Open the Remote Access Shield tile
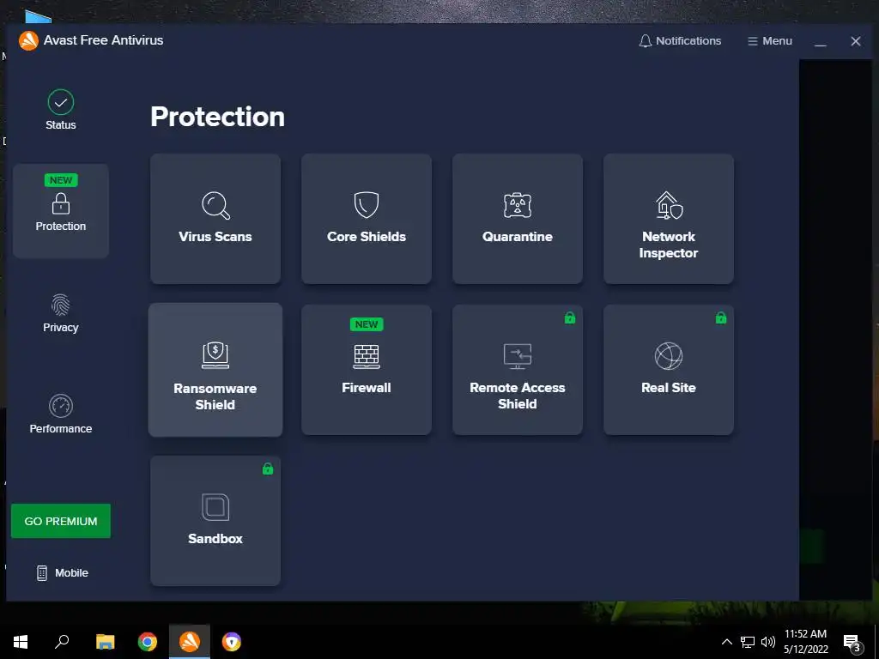879x659 pixels. click(518, 370)
